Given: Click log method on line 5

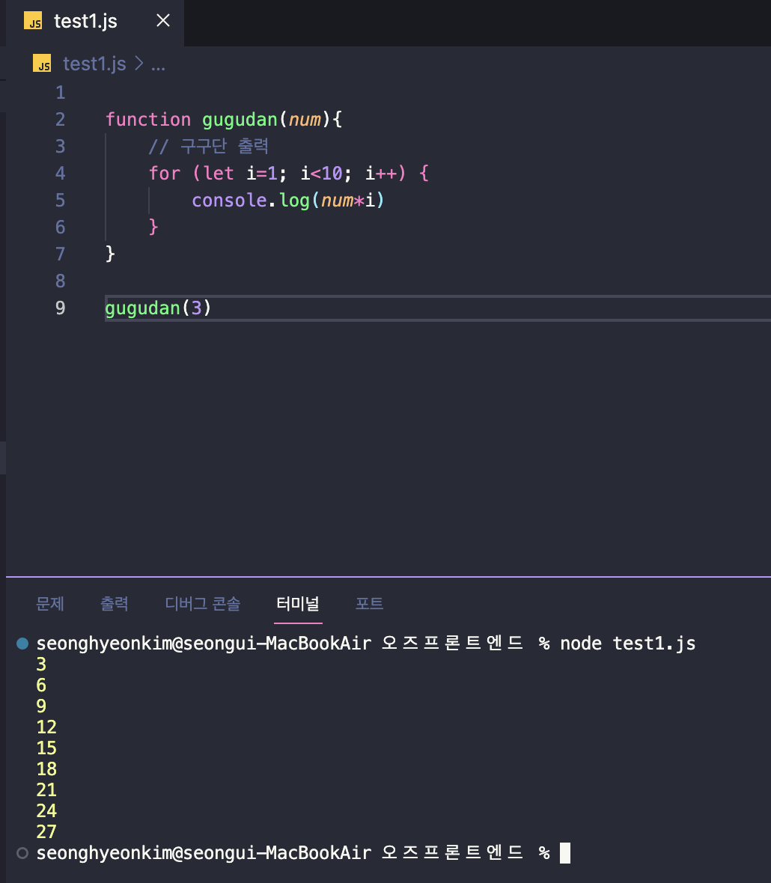Looking at the screenshot, I should pyautogui.click(x=294, y=201).
